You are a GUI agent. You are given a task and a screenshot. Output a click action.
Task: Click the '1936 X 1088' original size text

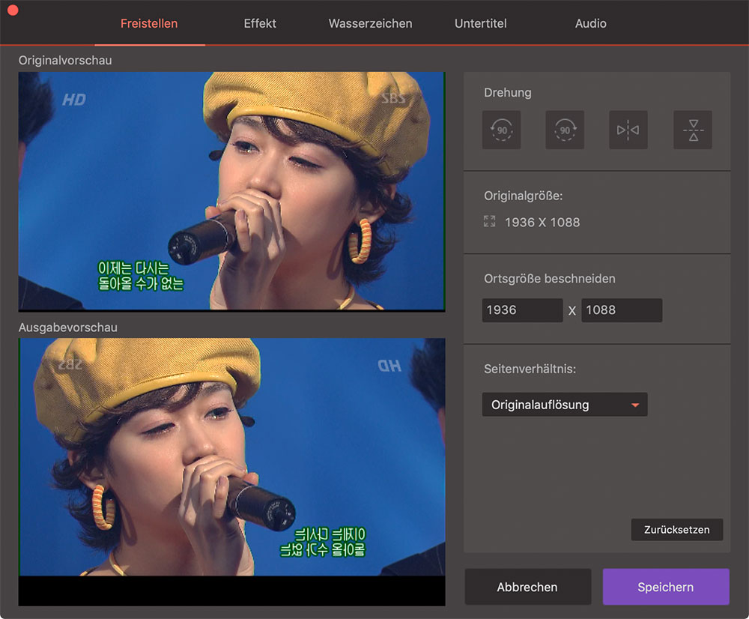[x=542, y=223]
